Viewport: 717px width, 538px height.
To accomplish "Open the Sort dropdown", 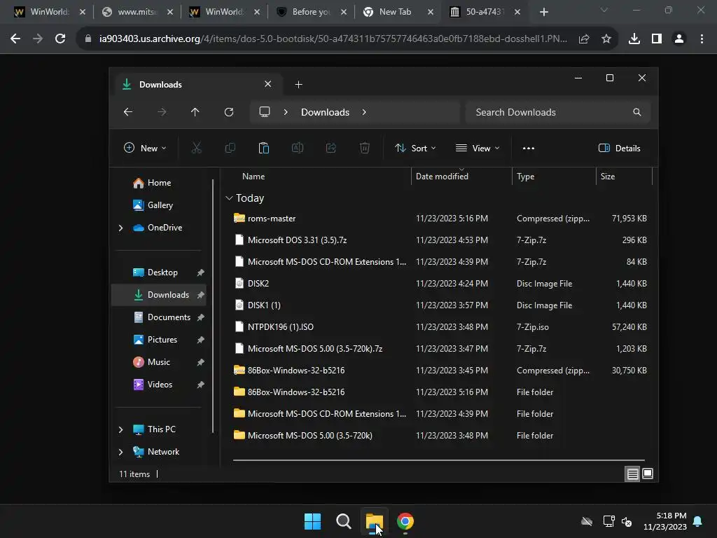I will tap(415, 148).
